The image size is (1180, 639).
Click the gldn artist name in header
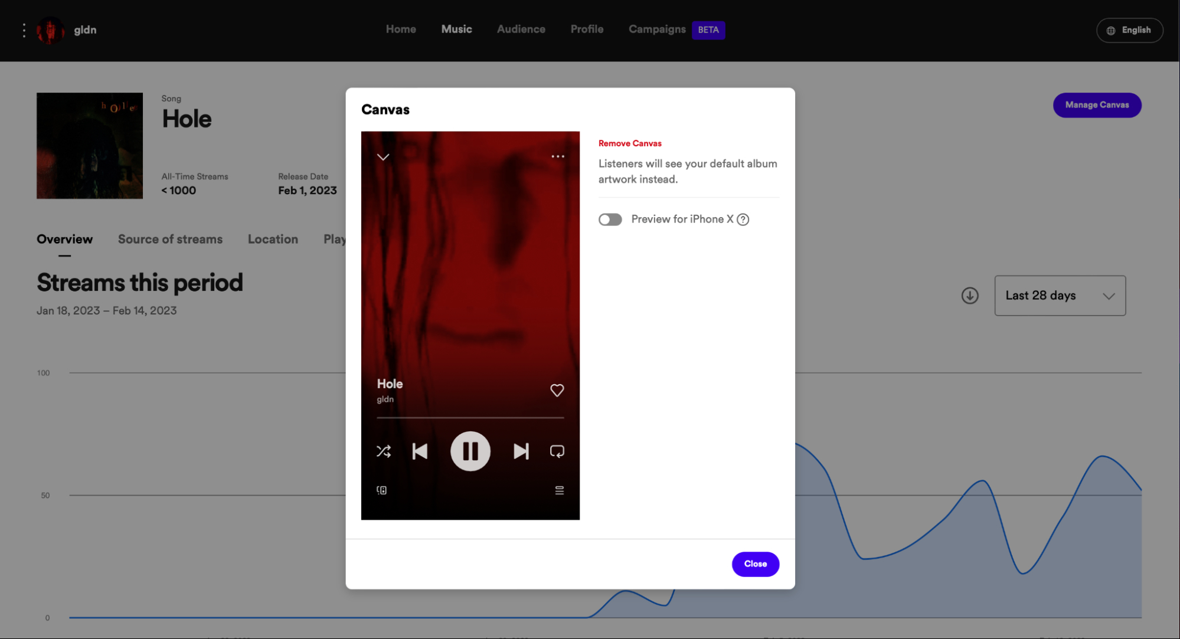[85, 30]
